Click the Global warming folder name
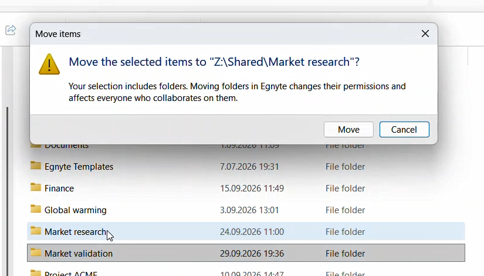484x276 pixels. [x=75, y=210]
